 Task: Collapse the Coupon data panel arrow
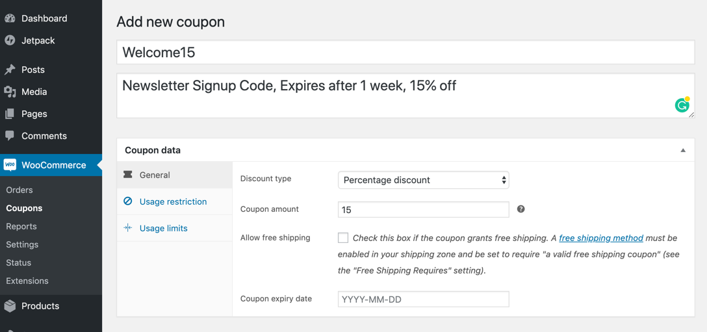click(x=683, y=150)
